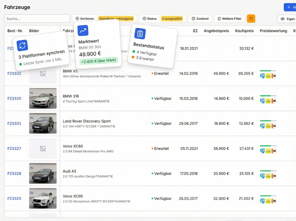Open Weitere Filter options
The image size is (296, 221).
click(x=230, y=19)
